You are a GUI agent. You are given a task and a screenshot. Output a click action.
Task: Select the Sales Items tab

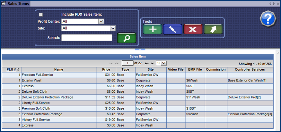point(15,4)
